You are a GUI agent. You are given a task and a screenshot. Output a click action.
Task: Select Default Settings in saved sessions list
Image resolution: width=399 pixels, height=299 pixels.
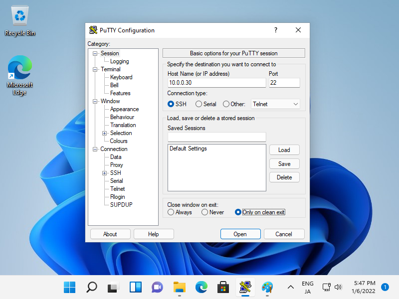[x=188, y=149]
